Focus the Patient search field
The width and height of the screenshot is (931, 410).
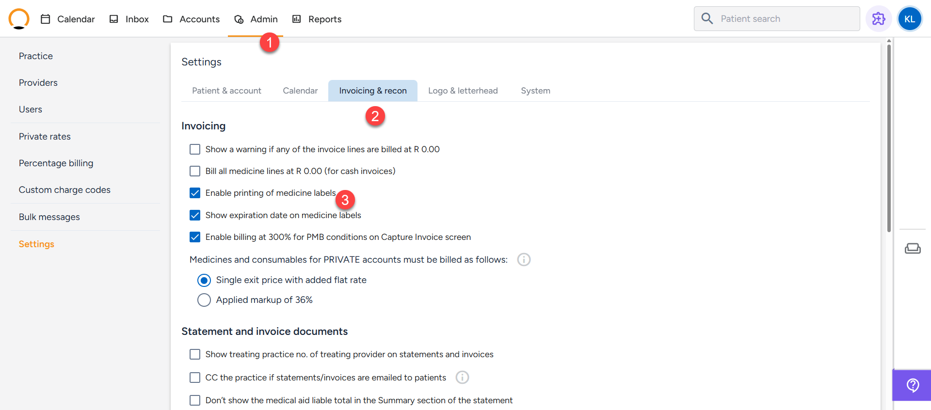777,18
